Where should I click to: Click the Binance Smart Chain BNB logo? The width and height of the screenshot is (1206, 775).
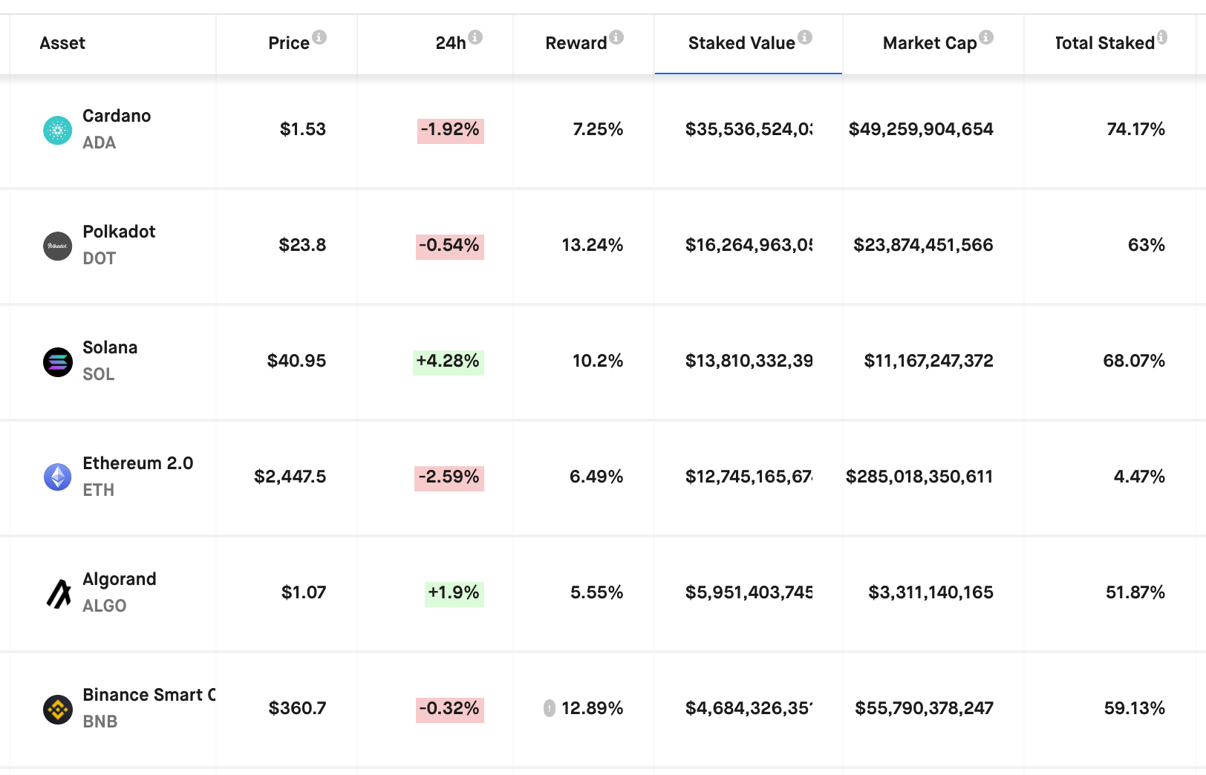[x=58, y=710]
